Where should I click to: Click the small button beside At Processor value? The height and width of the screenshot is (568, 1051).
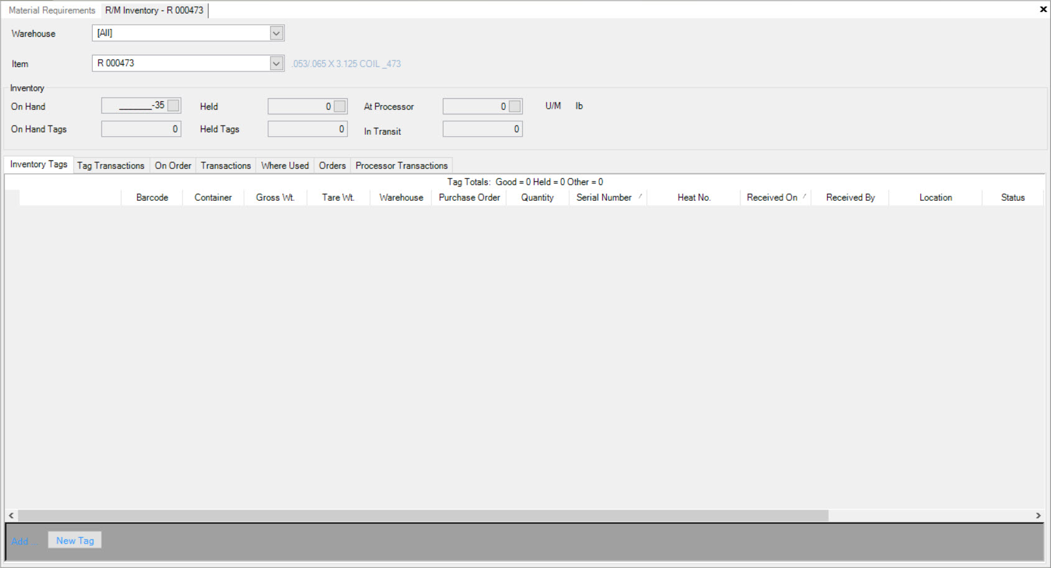tap(515, 106)
